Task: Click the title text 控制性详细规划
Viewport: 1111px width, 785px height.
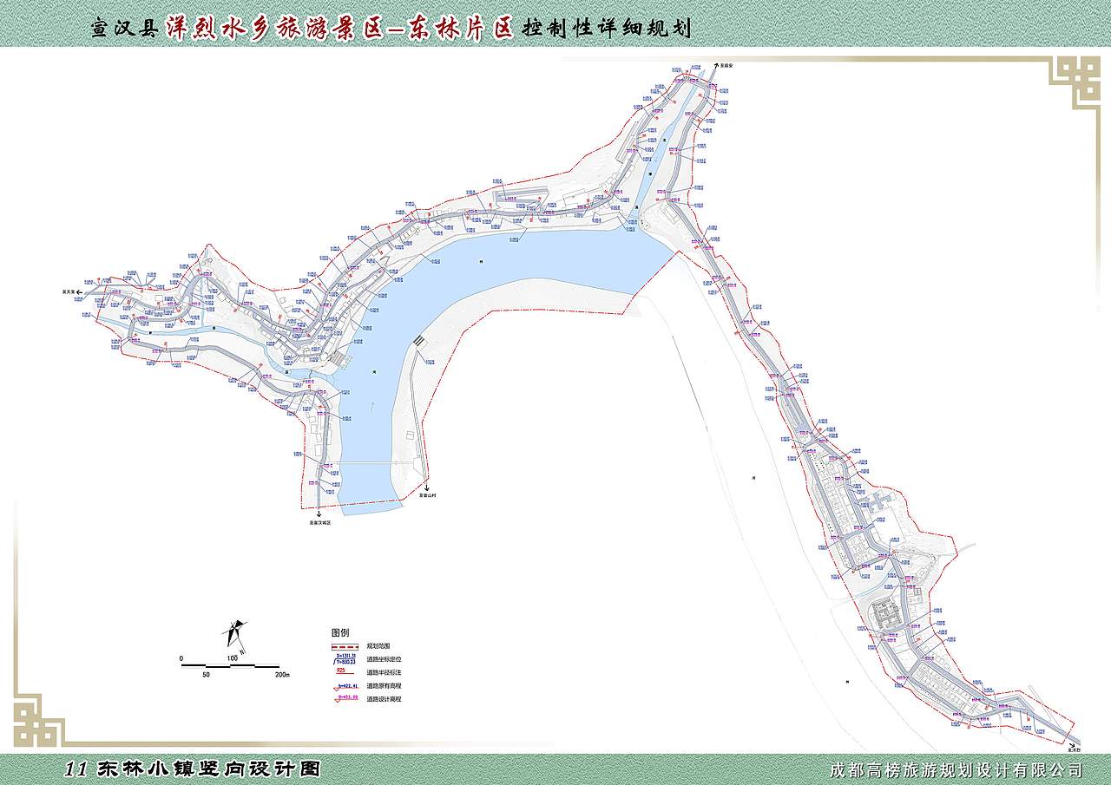Action: (x=607, y=28)
